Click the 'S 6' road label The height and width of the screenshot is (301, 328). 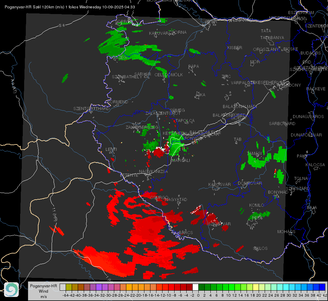click(62, 25)
